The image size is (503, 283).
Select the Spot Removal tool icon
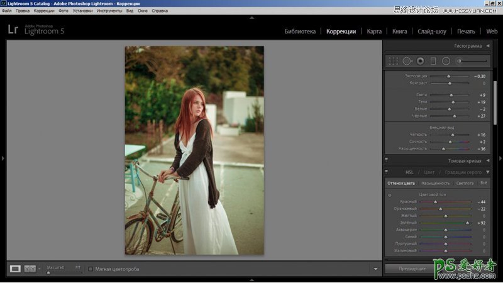(407, 61)
